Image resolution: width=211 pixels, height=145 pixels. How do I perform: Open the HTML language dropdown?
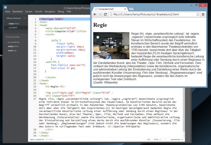(157, 139)
